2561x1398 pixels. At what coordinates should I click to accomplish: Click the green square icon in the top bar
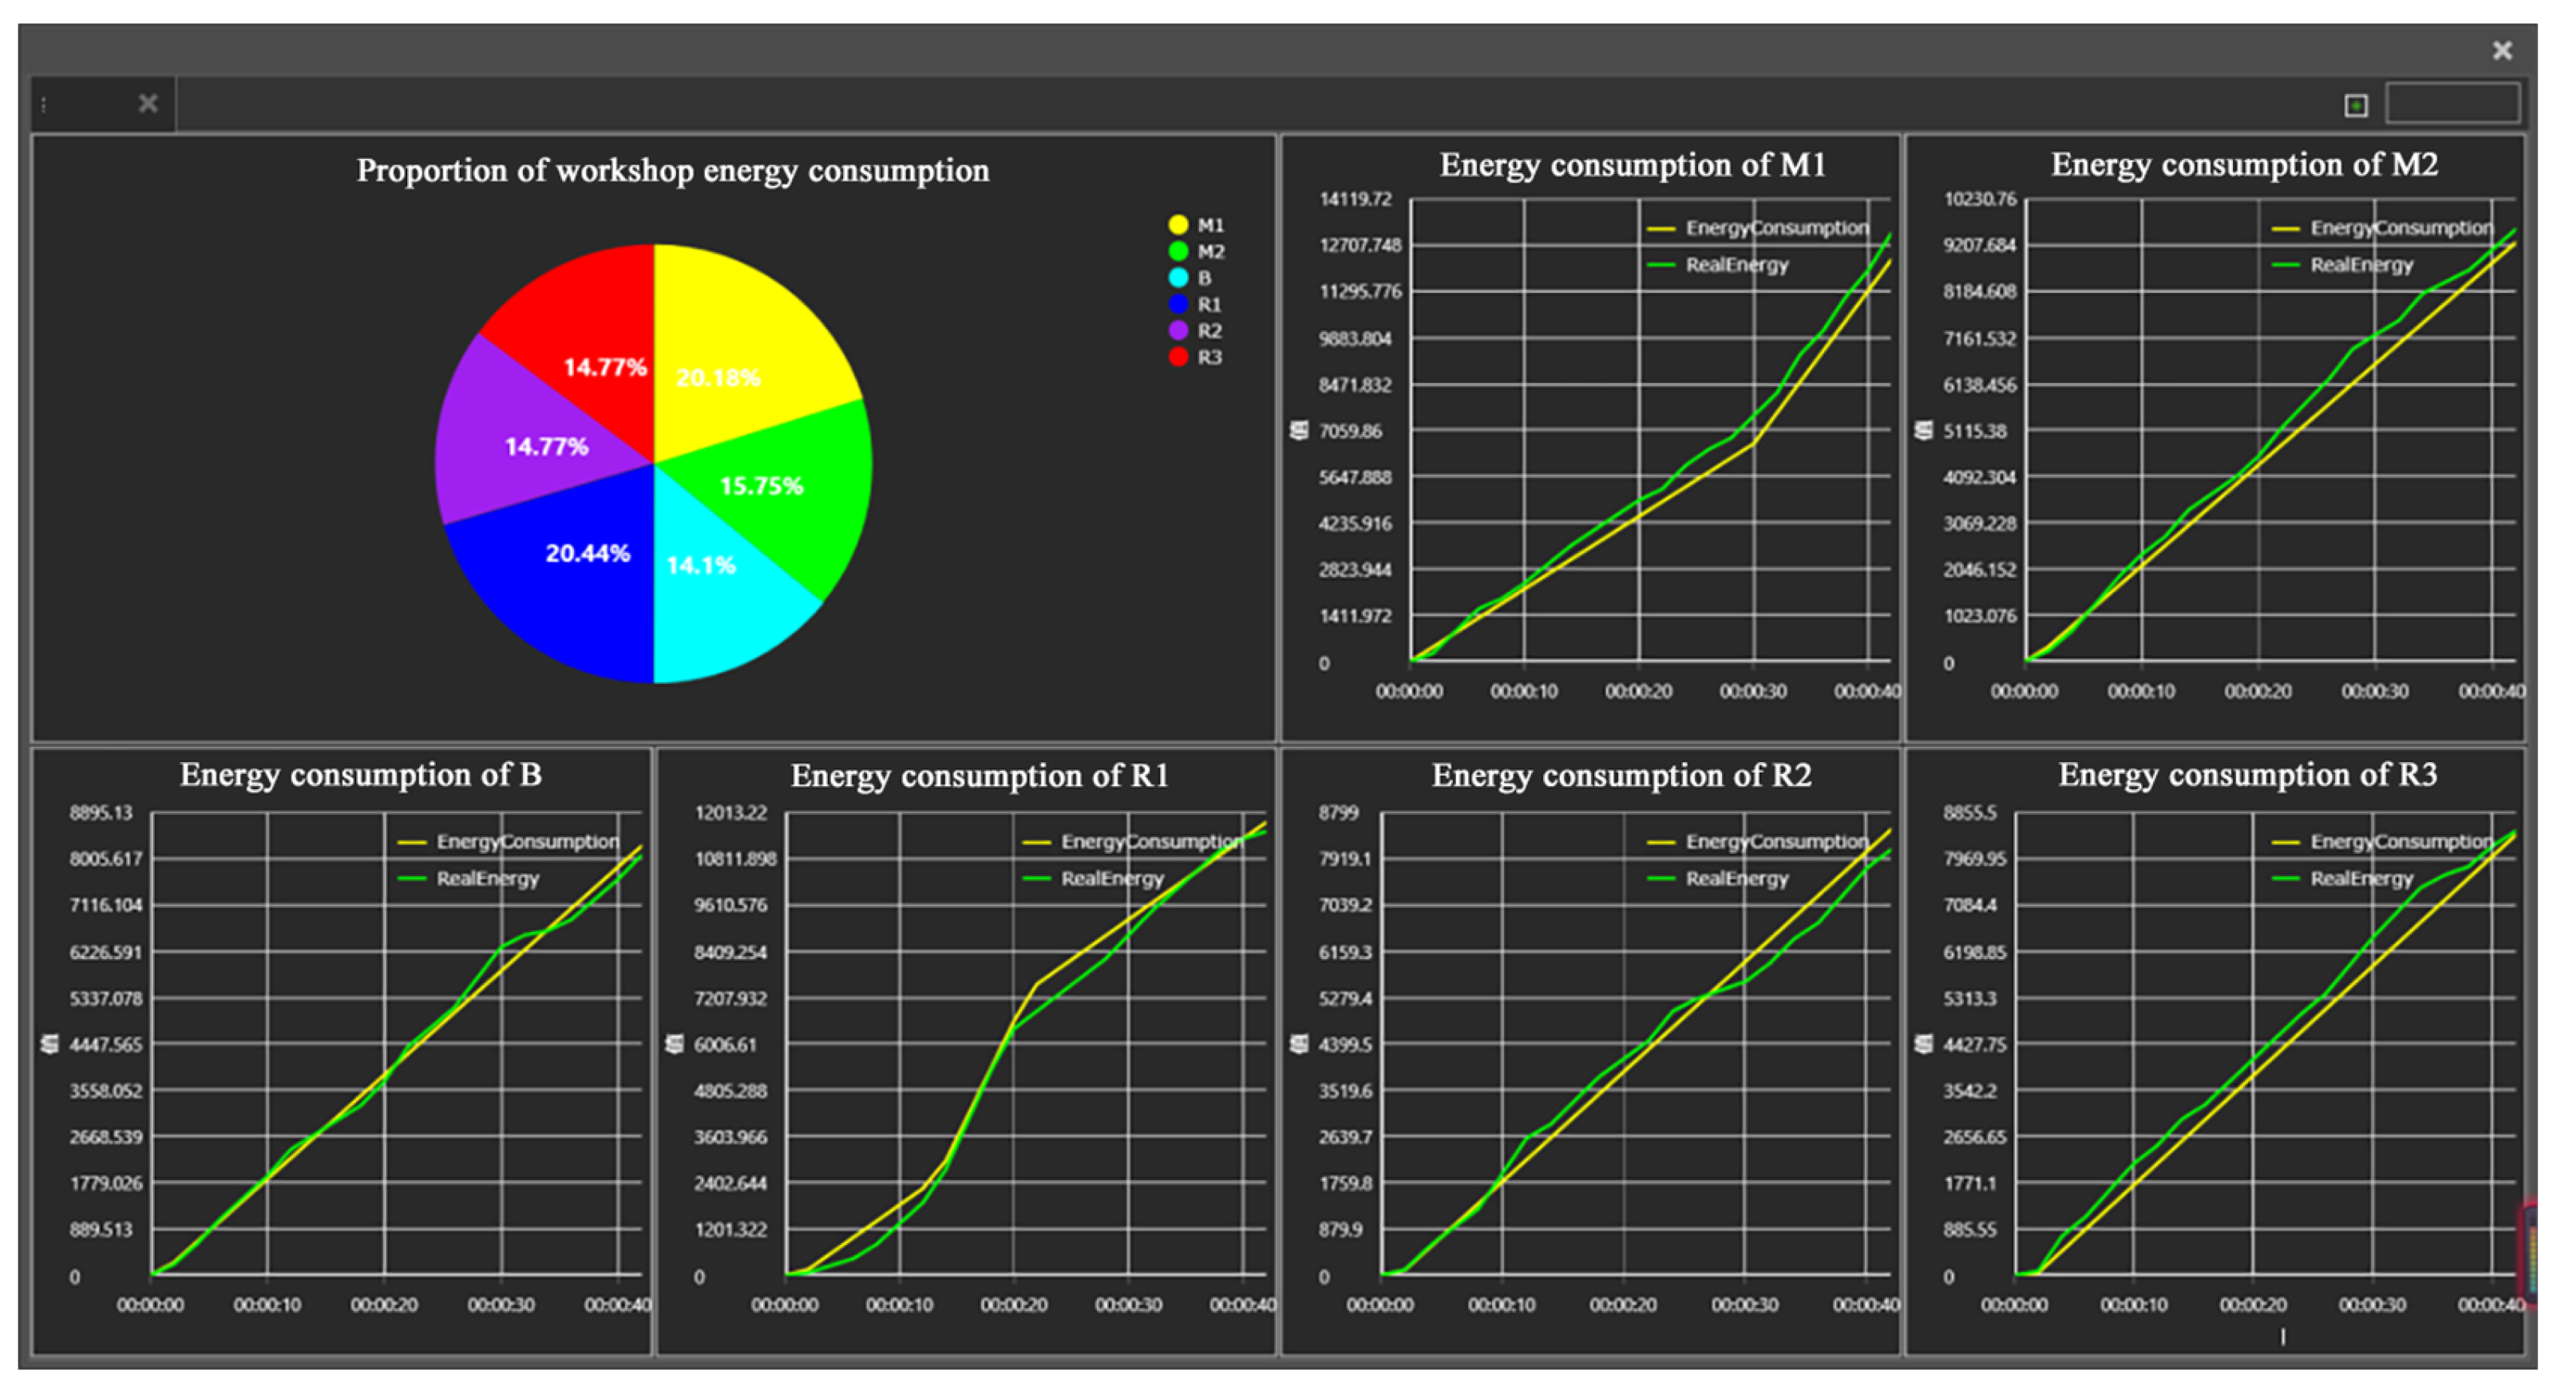coord(2355,105)
